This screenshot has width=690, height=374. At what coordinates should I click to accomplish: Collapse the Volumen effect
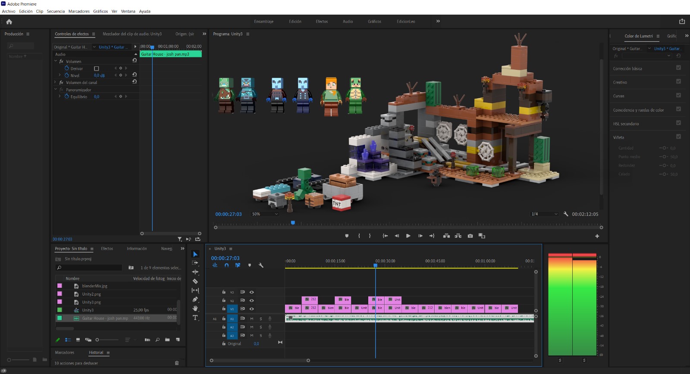point(55,61)
